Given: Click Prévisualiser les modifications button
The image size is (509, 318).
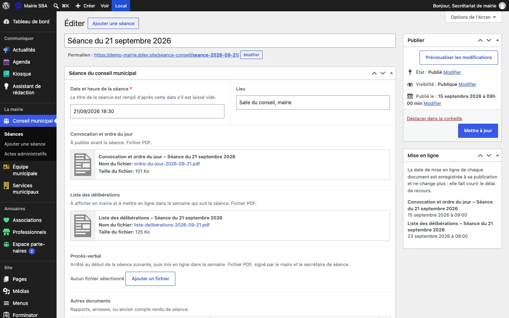Looking at the screenshot, I should 459,58.
